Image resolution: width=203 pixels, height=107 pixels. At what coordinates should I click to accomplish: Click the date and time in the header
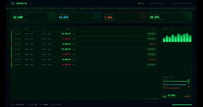point(181,4)
